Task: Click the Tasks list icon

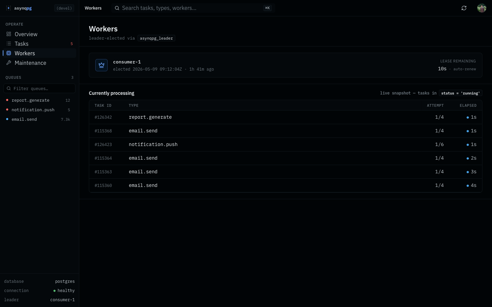Action: tap(9, 44)
